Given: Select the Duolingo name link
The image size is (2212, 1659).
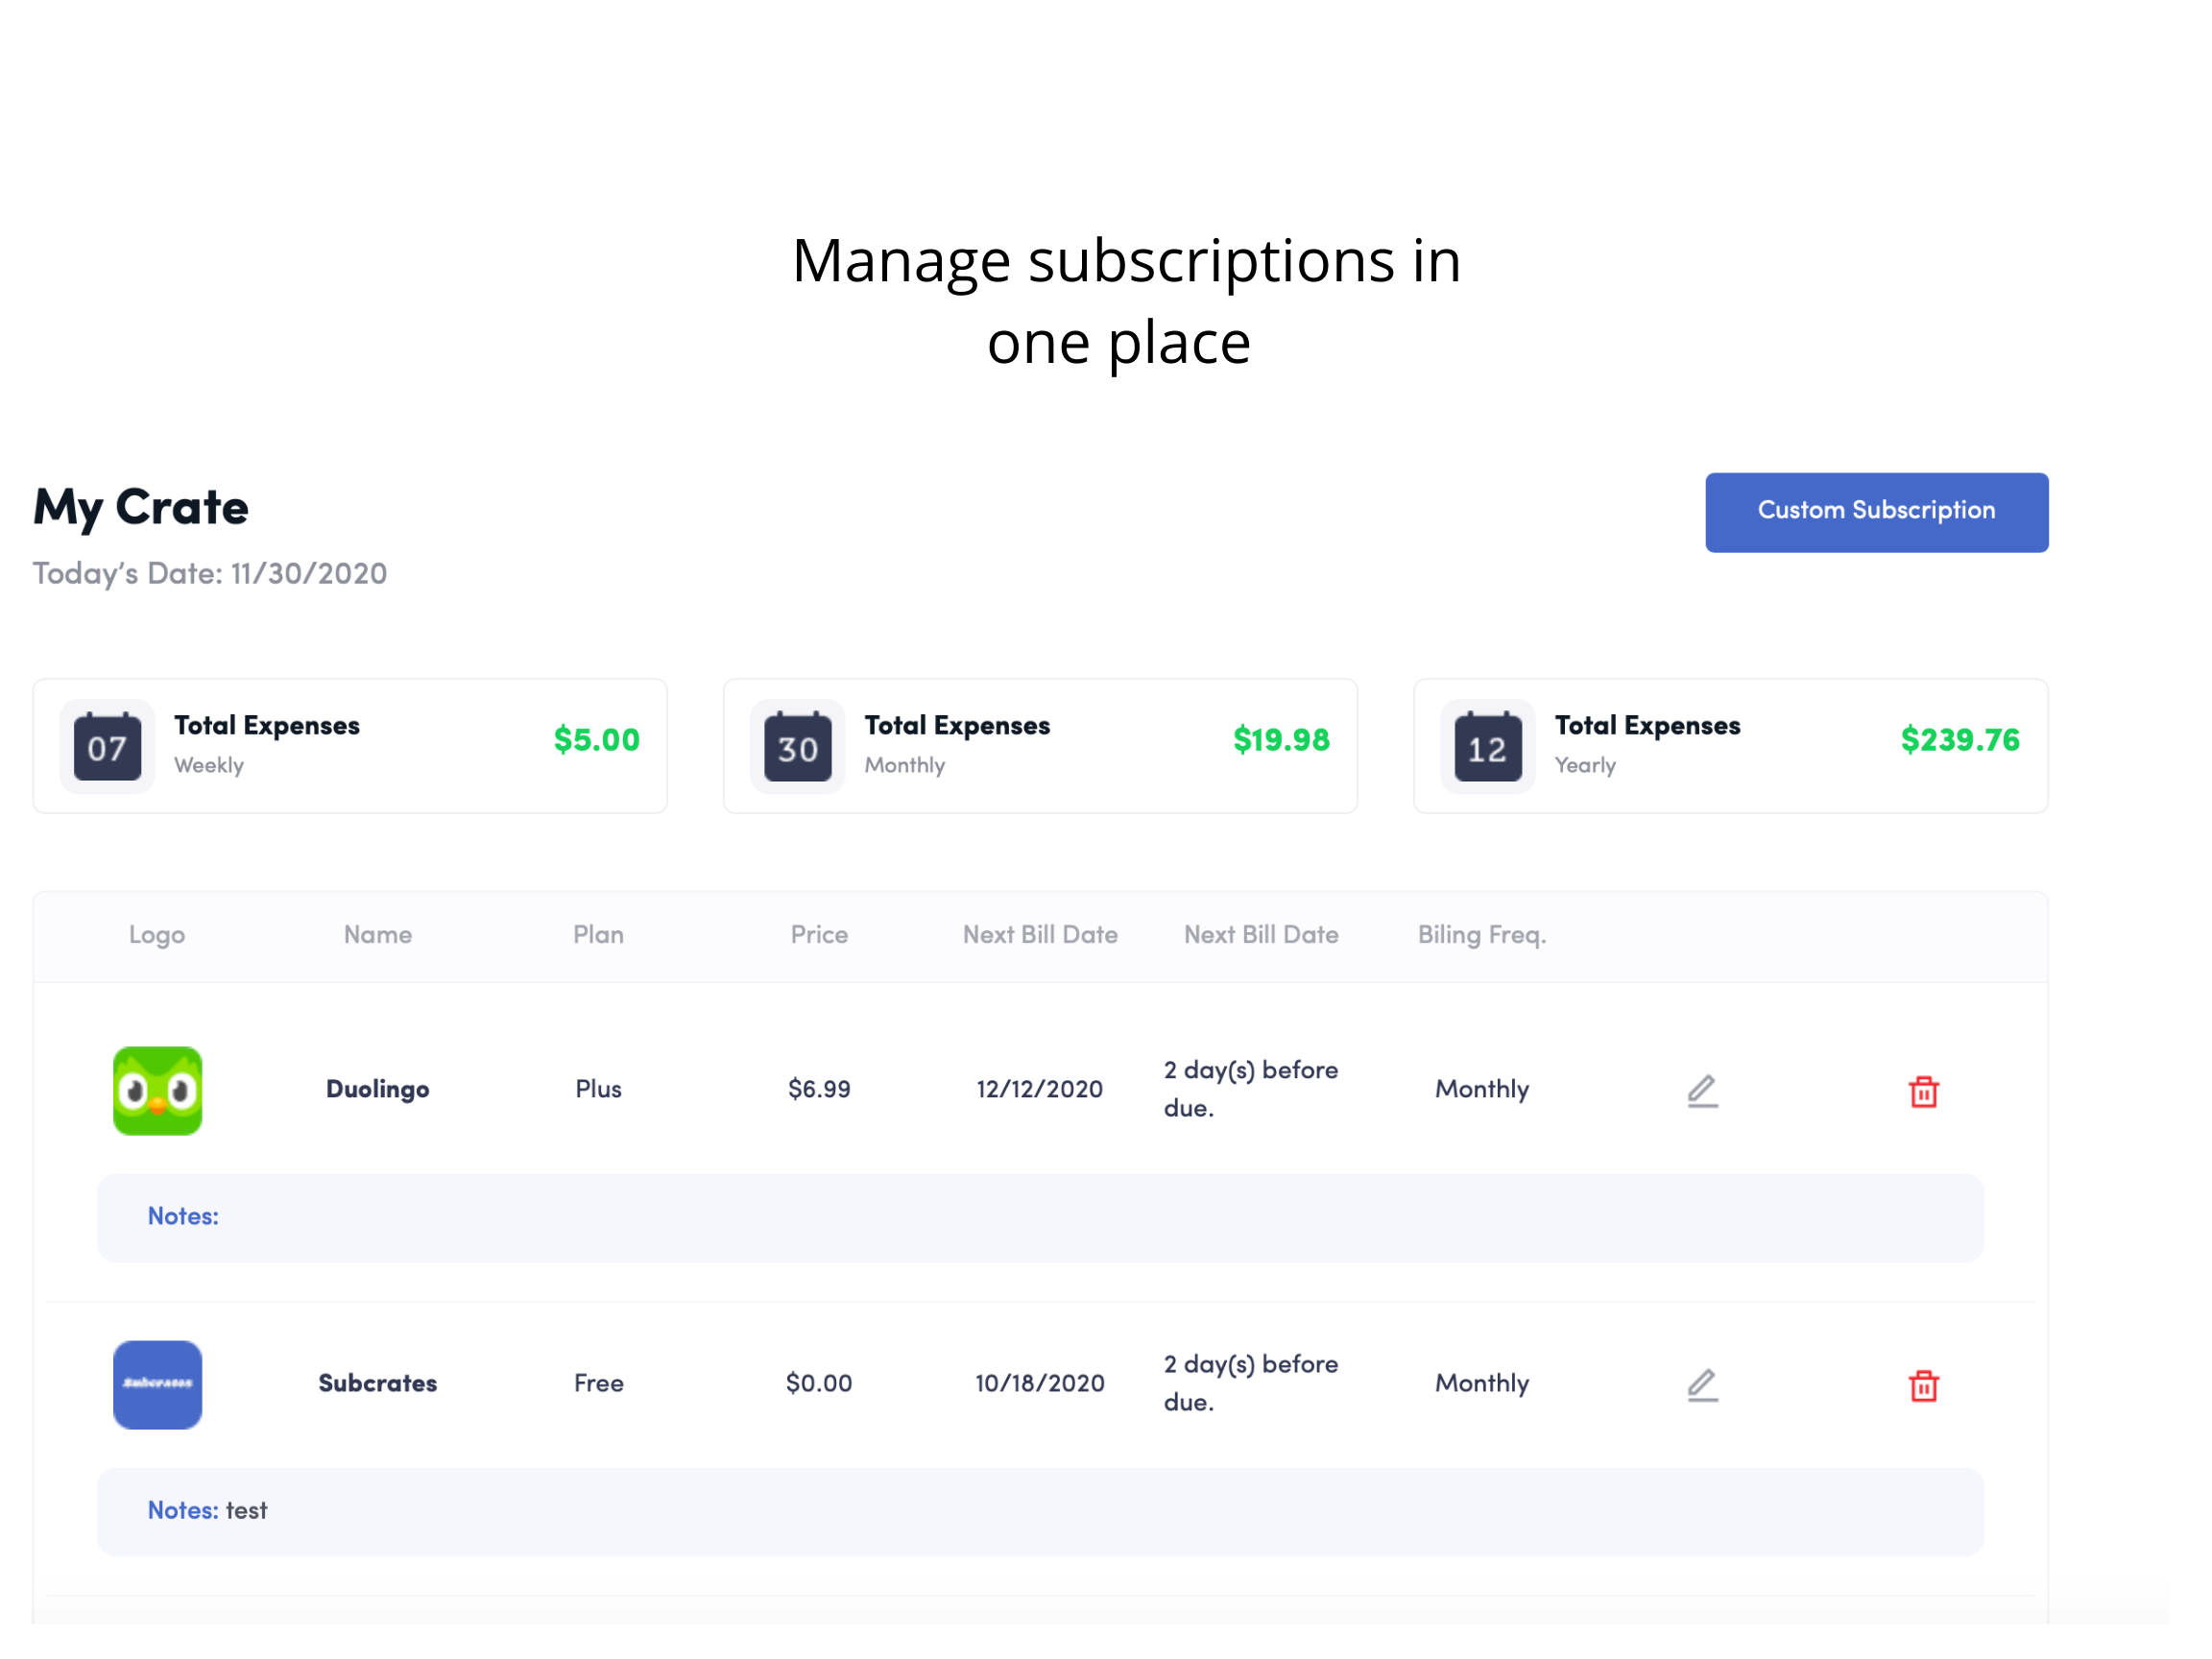Looking at the screenshot, I should (x=377, y=1089).
